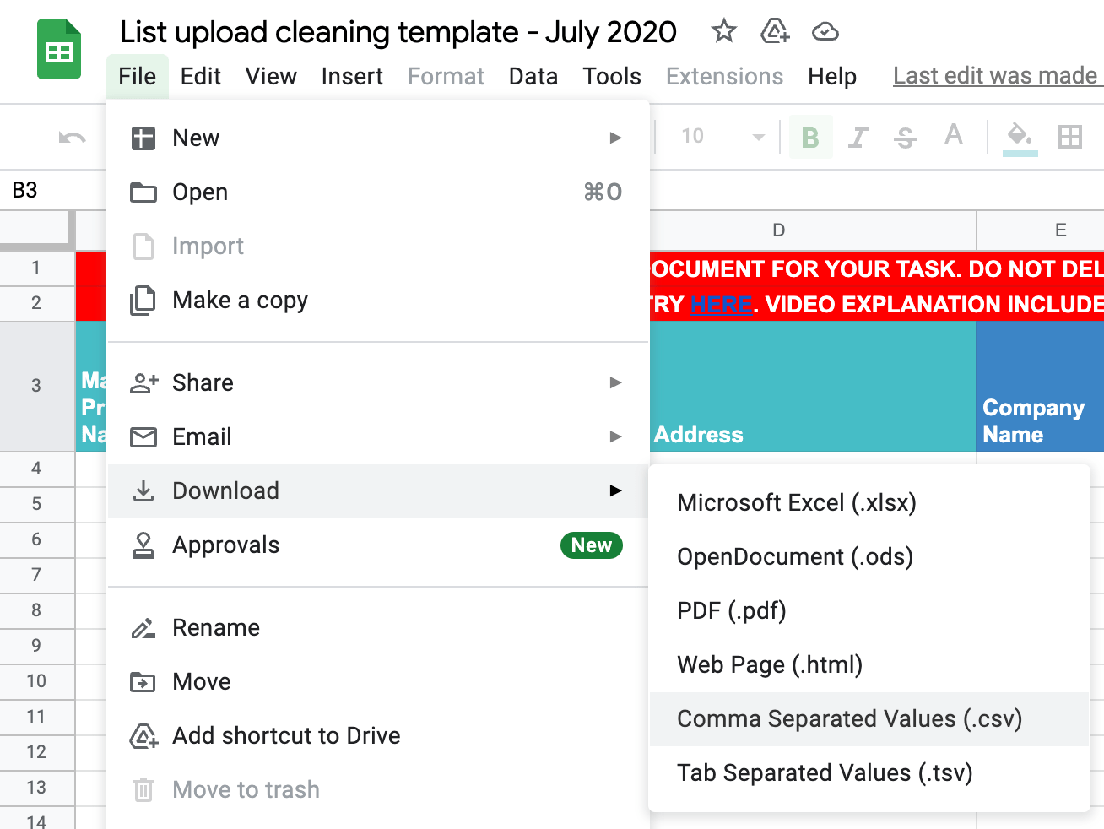Expand the New submenu in File menu
The width and height of the screenshot is (1104, 829).
pos(615,138)
